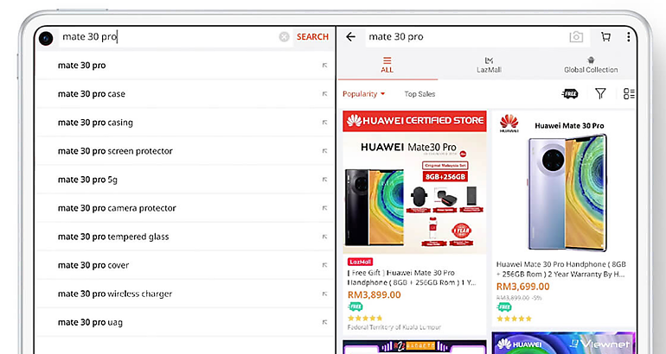
Task: Click the fill arrow beside 'mate 30 pro wireless charger'
Action: (x=324, y=294)
